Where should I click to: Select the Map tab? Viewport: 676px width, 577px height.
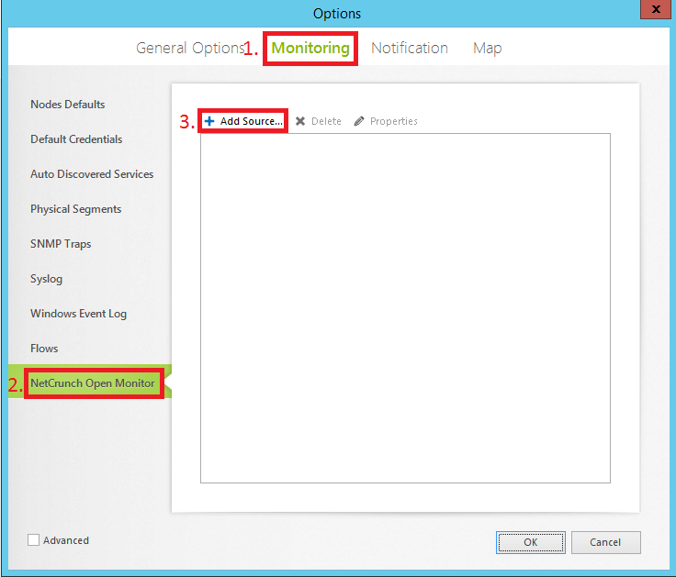pyautogui.click(x=487, y=49)
